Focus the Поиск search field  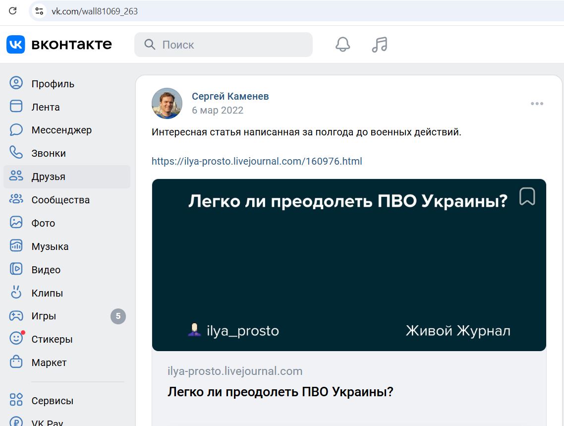[224, 45]
